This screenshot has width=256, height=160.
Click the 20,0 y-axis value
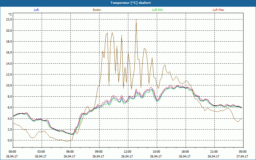coord(9,30)
